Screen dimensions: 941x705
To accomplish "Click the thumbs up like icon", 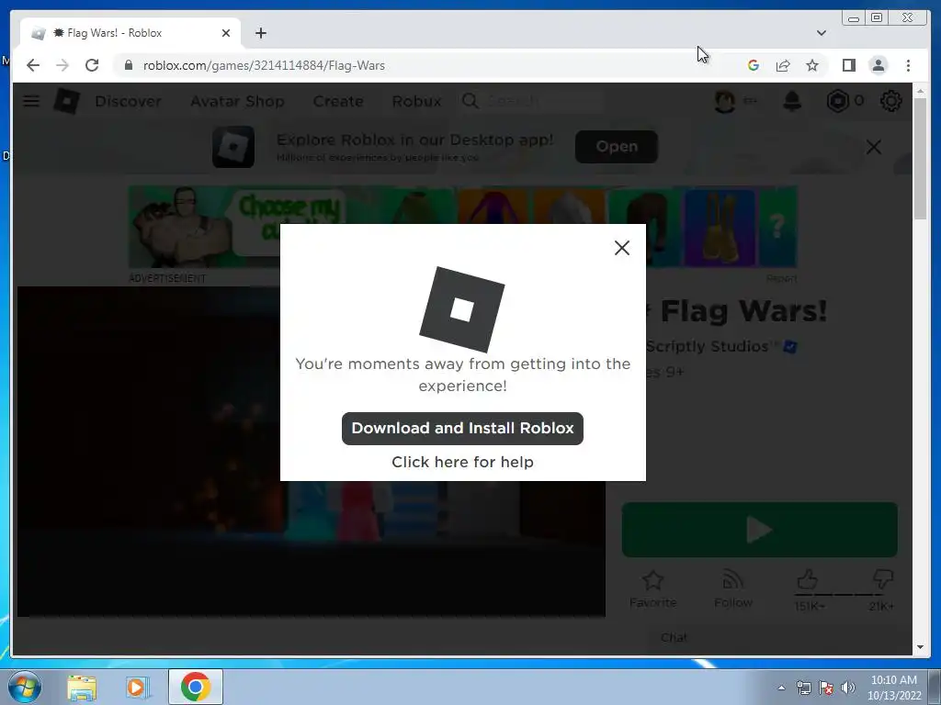I will tap(807, 580).
